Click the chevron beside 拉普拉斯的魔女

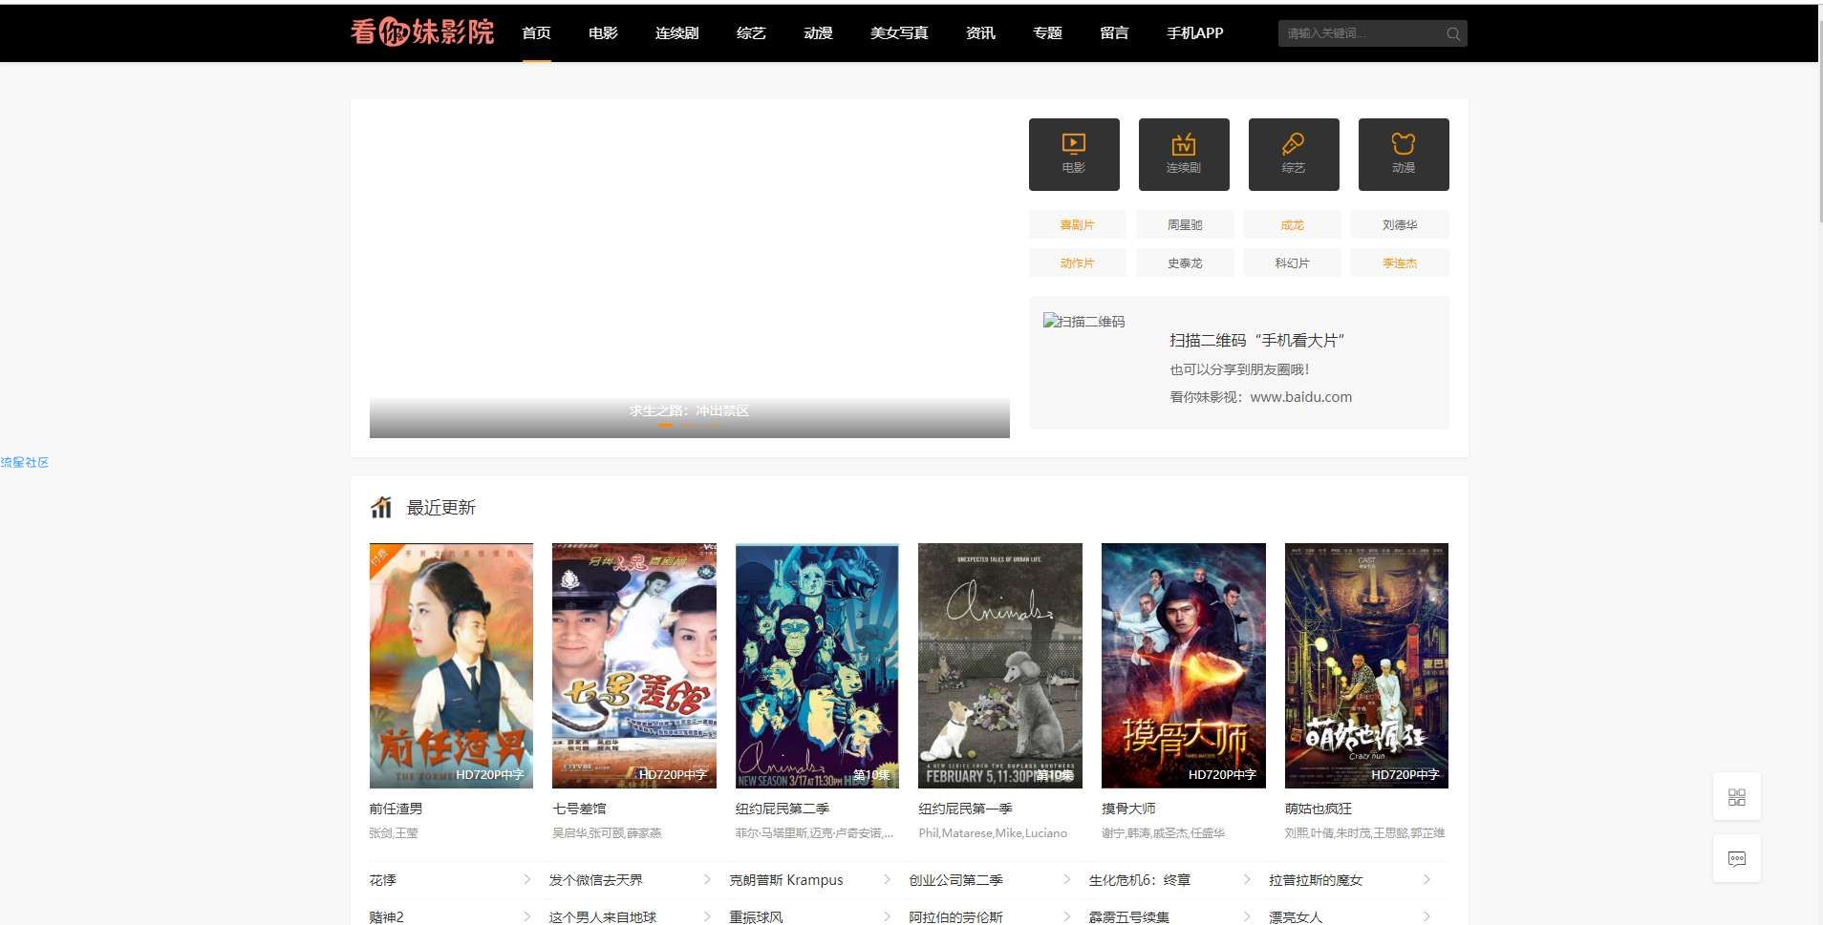[x=1427, y=879]
